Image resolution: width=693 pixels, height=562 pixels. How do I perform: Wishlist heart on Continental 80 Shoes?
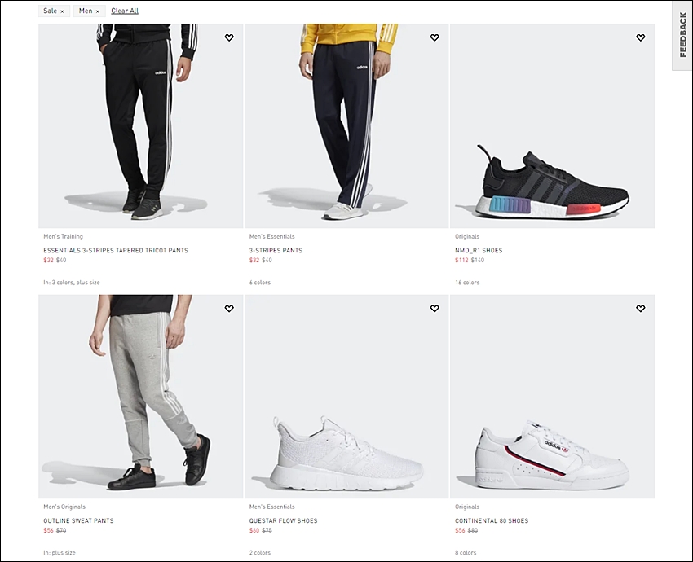coord(640,309)
